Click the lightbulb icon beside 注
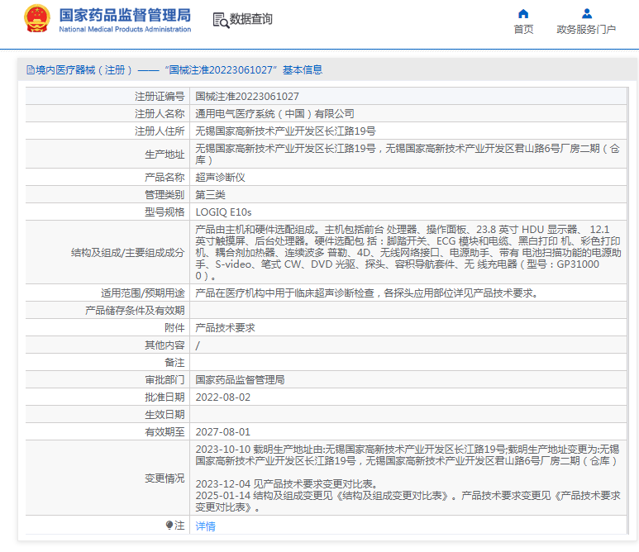 (x=169, y=525)
